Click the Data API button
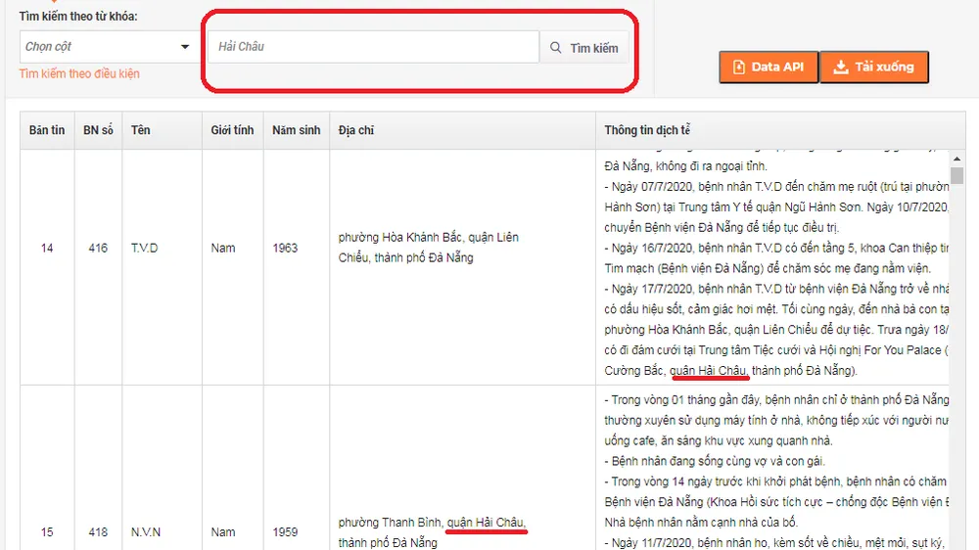 pos(769,67)
